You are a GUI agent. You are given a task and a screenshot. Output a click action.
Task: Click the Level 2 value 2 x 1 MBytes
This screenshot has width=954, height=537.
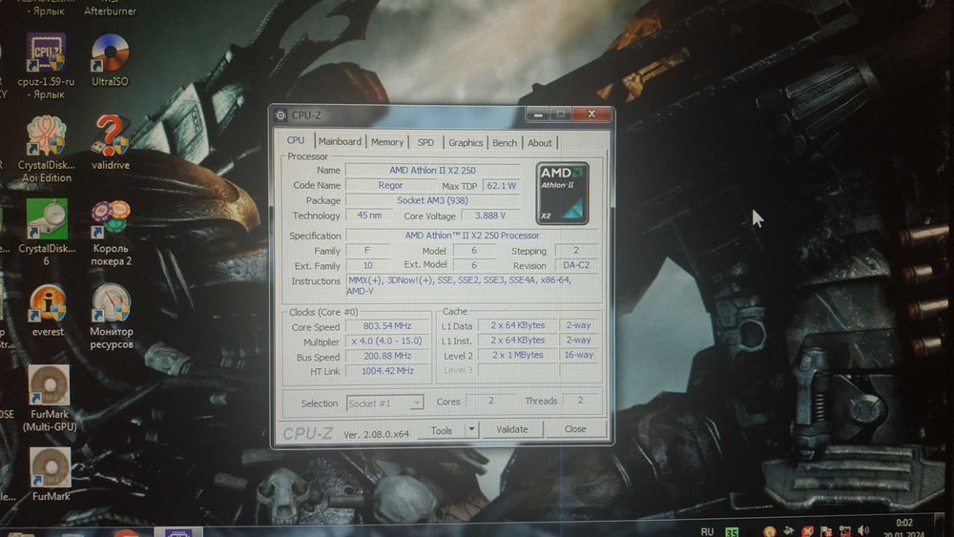tap(518, 355)
